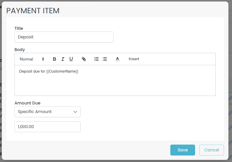Open the Insert placeholder menu
Screen dimensions: 232x162
tap(134, 59)
